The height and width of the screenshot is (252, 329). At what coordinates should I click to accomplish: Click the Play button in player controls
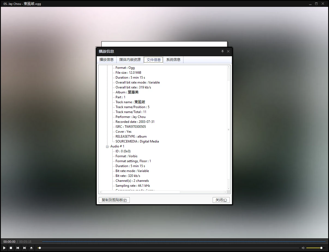[4, 248]
